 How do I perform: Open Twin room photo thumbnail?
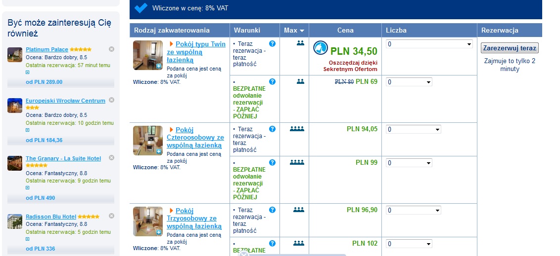[148, 55]
